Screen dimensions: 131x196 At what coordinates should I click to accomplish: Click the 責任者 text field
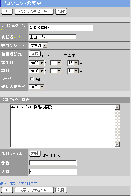pyautogui.click(x=52, y=37)
